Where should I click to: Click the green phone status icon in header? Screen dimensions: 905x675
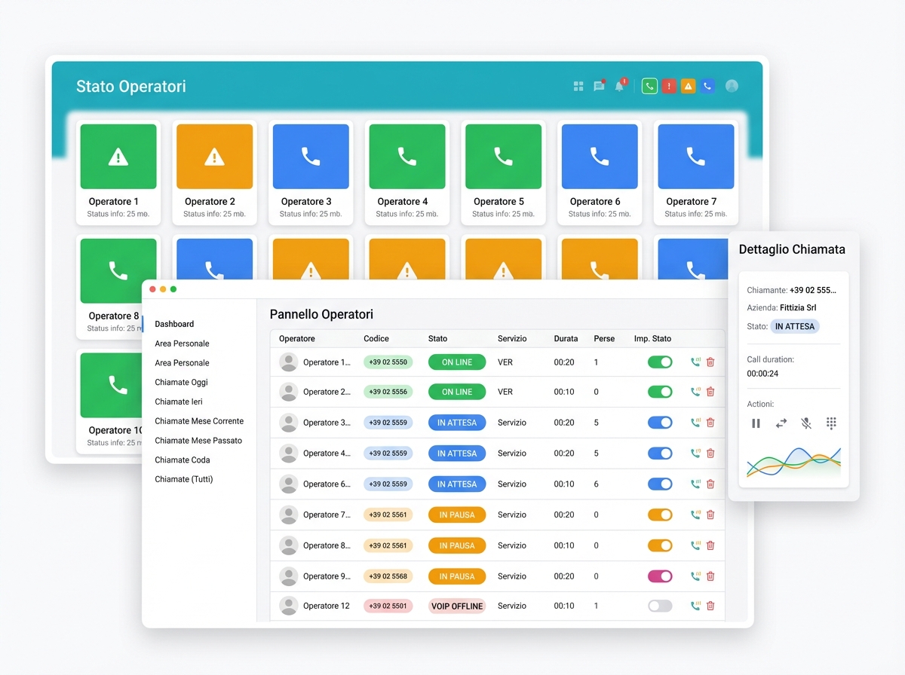point(649,86)
